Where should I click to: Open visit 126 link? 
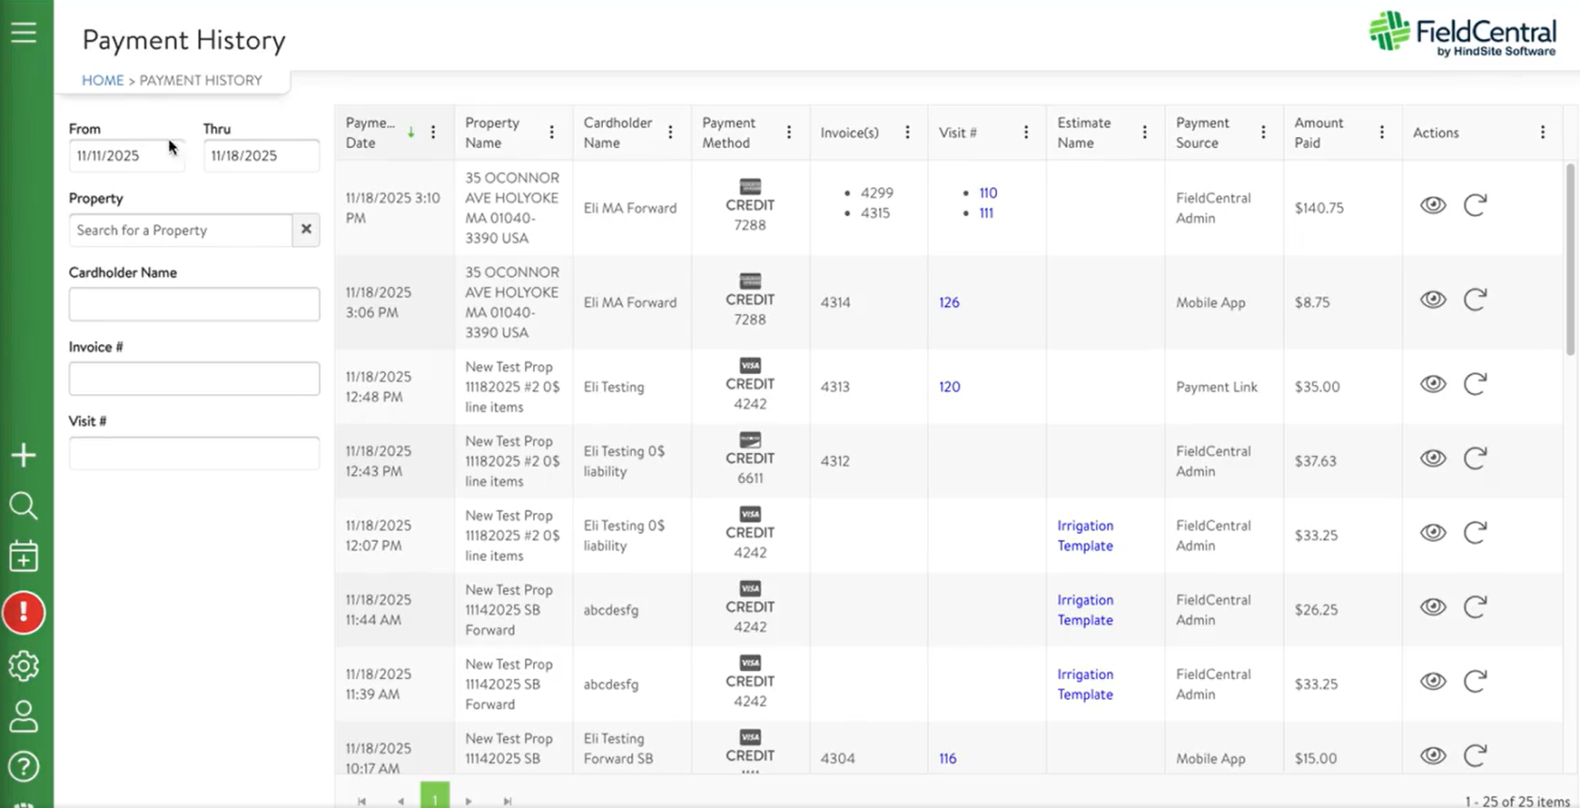(949, 302)
